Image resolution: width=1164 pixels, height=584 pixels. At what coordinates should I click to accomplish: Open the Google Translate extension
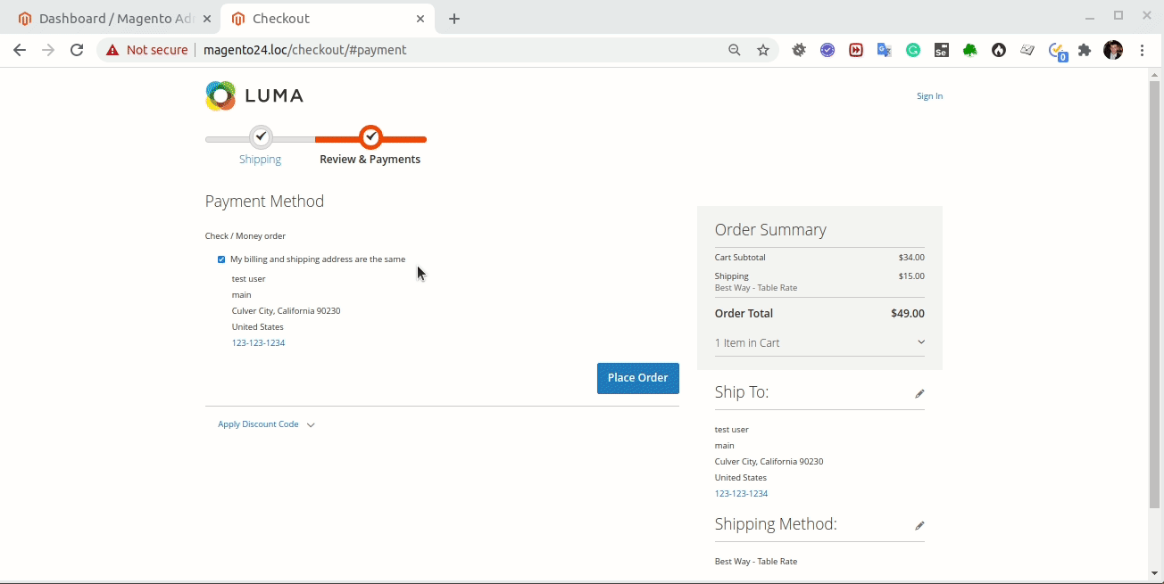click(x=884, y=50)
